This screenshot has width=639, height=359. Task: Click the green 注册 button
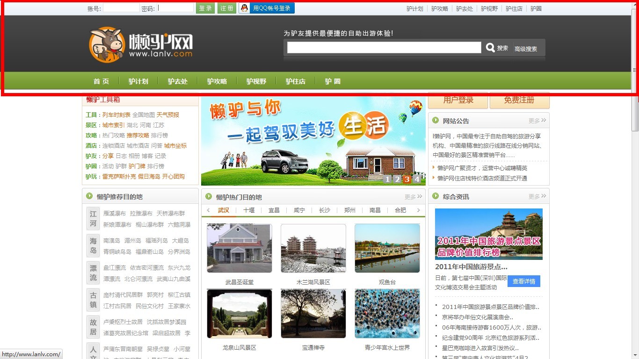(x=227, y=8)
